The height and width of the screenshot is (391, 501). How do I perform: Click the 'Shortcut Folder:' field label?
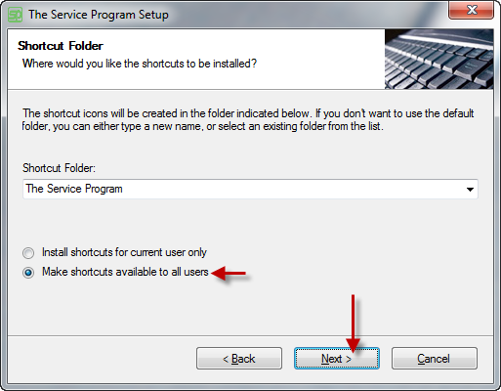pyautogui.click(x=59, y=168)
